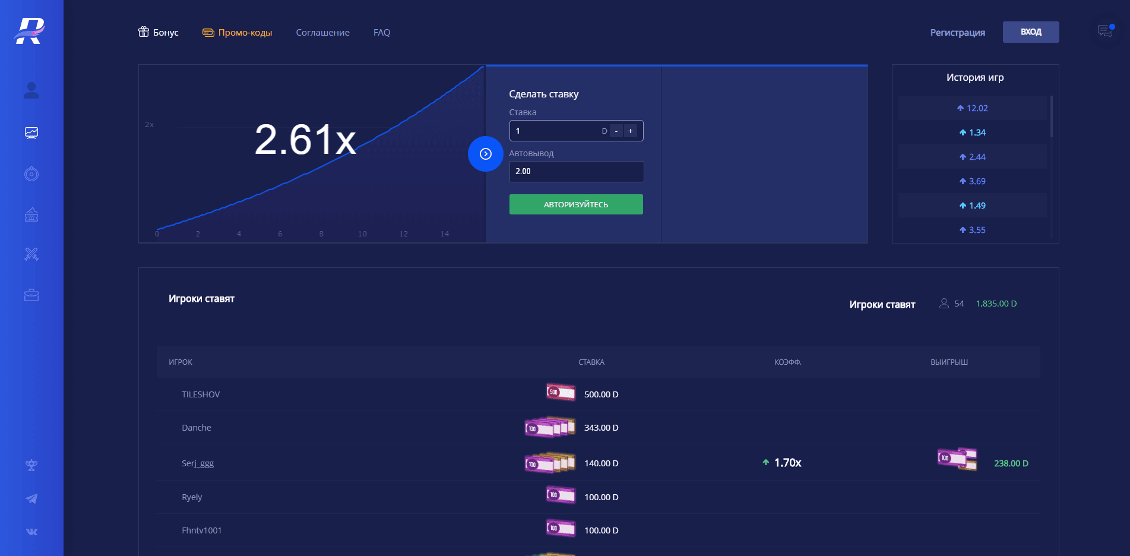Screen dimensions: 1130x556
Task: Select the crash chart game icon
Action: coord(31,133)
